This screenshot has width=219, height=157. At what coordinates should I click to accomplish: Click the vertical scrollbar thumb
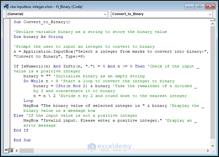pos(213,83)
